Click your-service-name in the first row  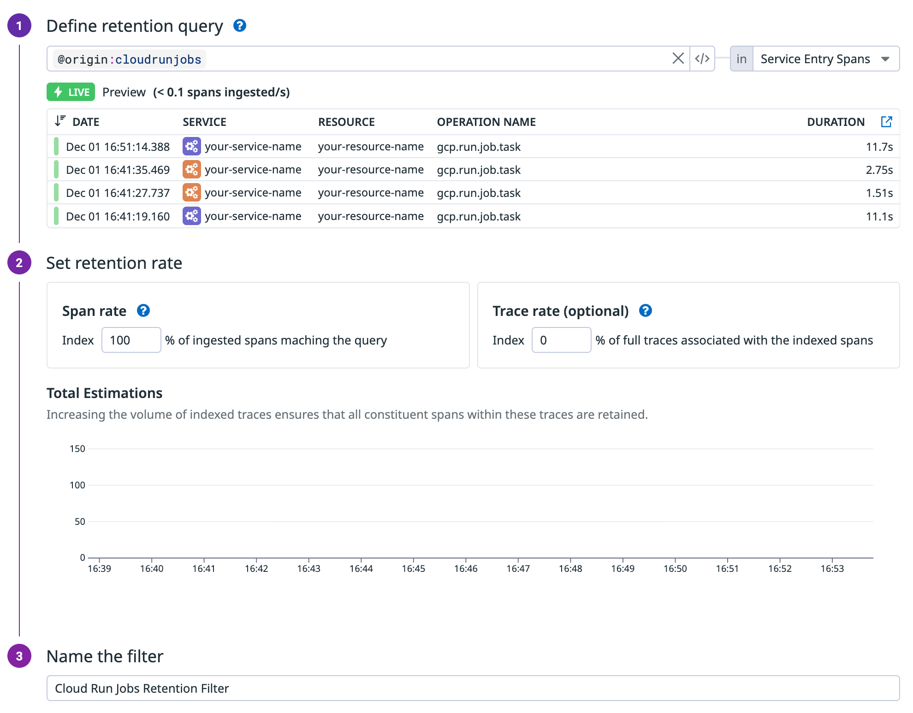click(254, 146)
